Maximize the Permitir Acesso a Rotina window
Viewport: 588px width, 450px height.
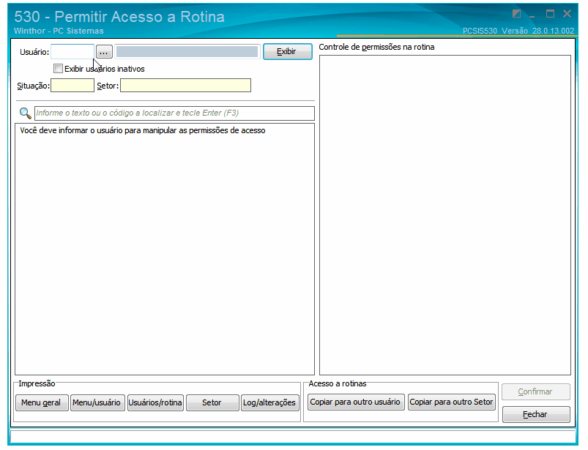tap(550, 14)
